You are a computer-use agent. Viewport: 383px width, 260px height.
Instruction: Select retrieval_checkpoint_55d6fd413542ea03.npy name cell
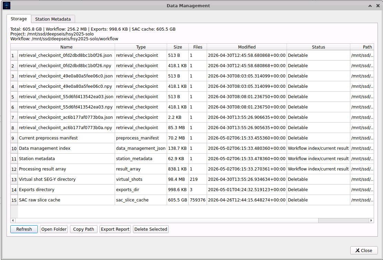point(66,107)
